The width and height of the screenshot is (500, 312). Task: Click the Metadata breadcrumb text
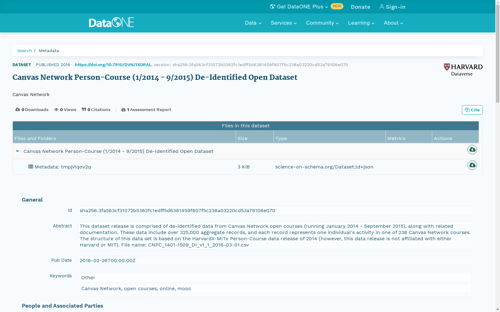coord(49,51)
